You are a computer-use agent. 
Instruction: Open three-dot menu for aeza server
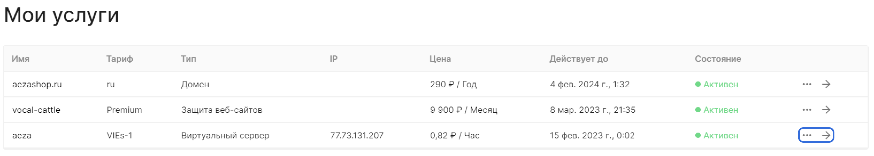[807, 136]
